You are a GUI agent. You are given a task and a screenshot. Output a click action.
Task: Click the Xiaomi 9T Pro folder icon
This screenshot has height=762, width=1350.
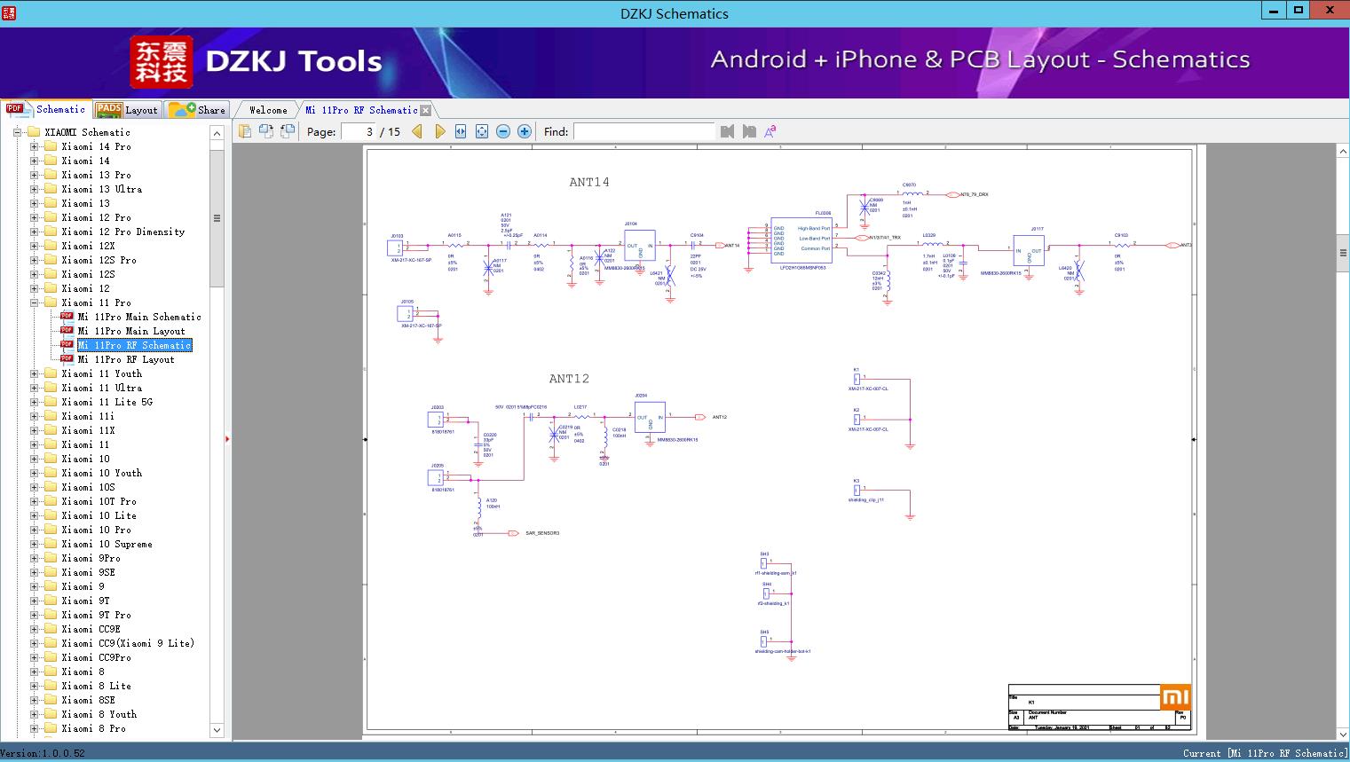pos(51,615)
